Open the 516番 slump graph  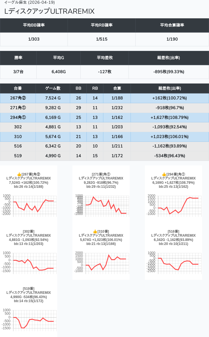pyautogui.click(x=173, y=262)
